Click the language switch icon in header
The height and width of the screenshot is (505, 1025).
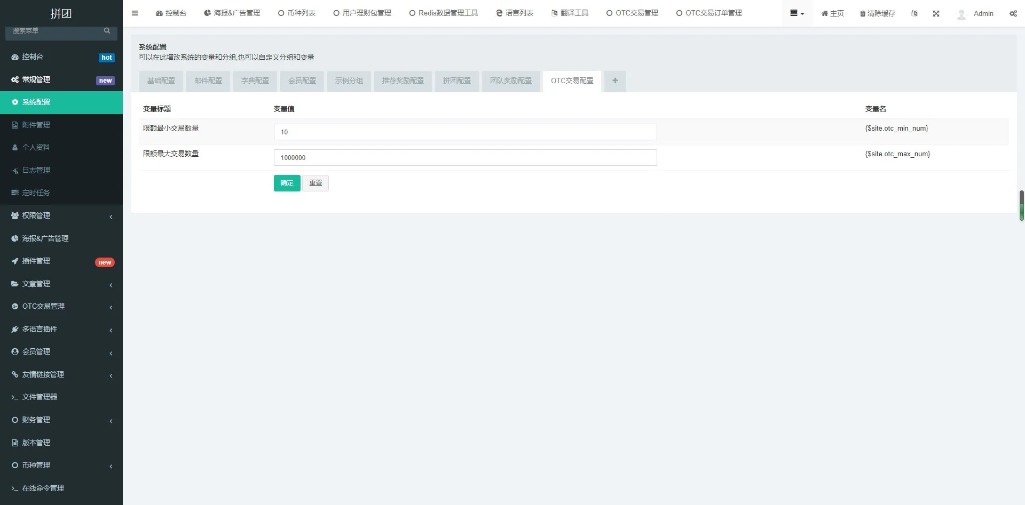914,13
